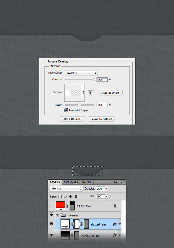Click layer Opacity 20% field
Image resolution: width=174 pixels, height=248 pixels.
[x=101, y=188]
